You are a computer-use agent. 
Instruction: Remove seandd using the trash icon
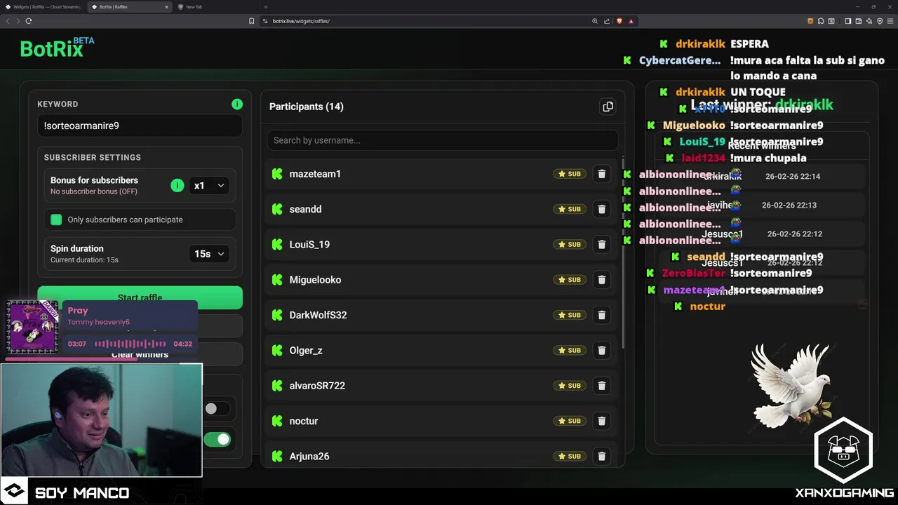[x=601, y=209]
